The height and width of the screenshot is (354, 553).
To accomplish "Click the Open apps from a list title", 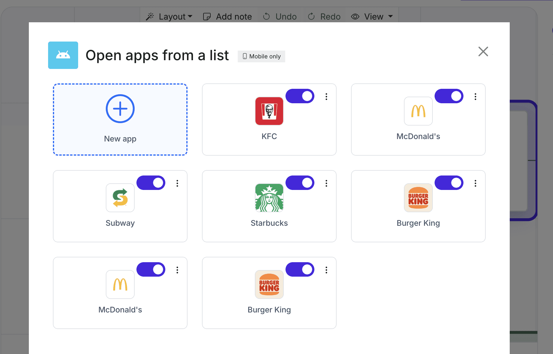I will coord(157,55).
